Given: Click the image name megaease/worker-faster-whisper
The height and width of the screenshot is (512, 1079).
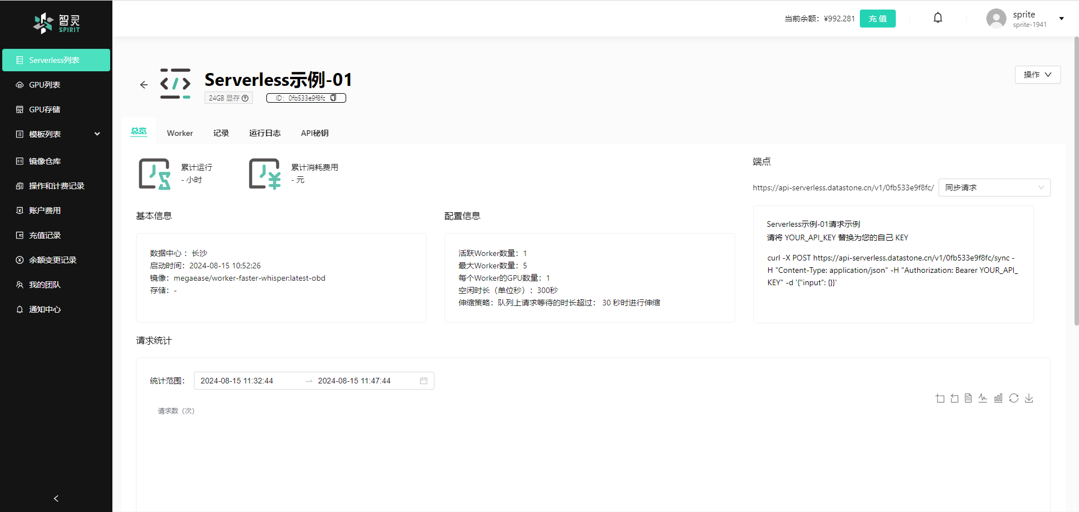Looking at the screenshot, I should pyautogui.click(x=250, y=278).
